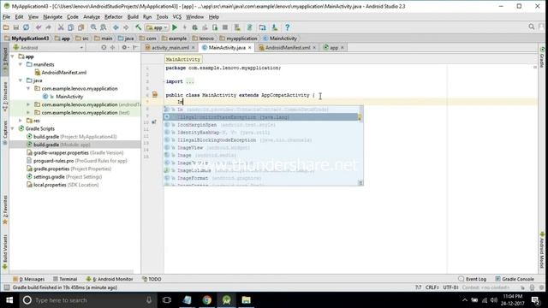Open the Build menu
The image size is (548, 308).
pyautogui.click(x=133, y=17)
